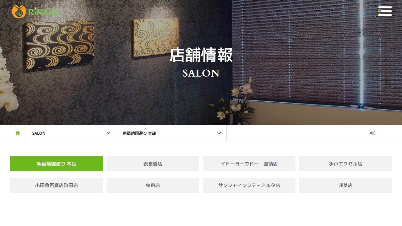Select the 表参道店 tab
This screenshot has width=402, height=226.
pos(153,164)
